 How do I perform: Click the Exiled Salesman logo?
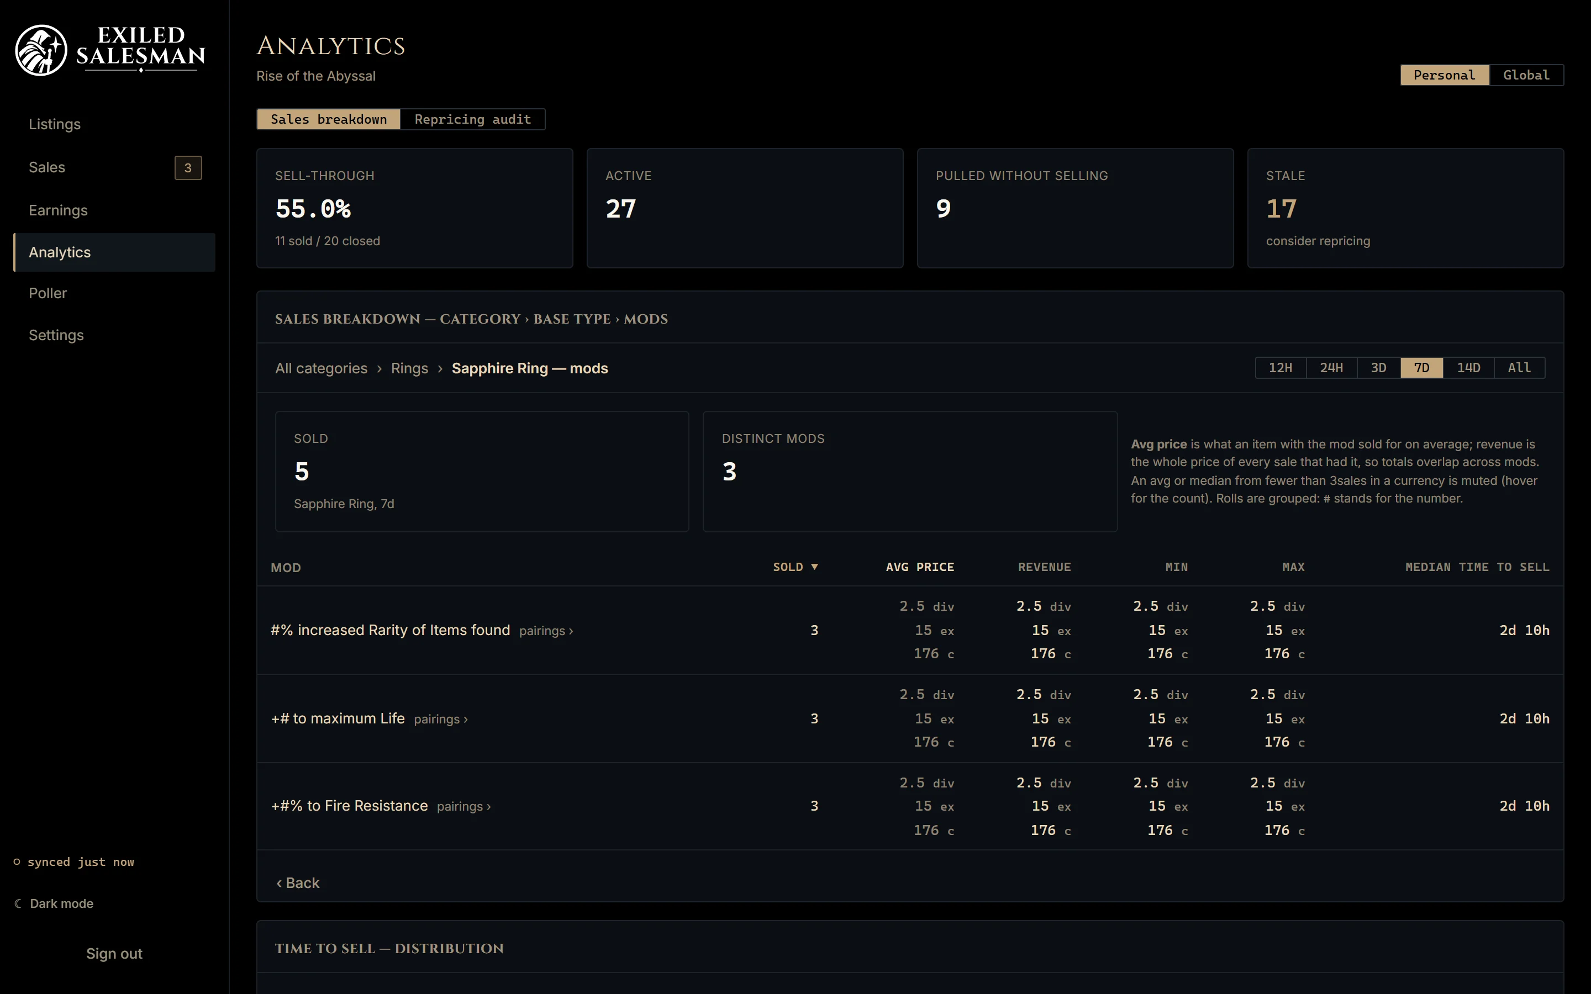(x=110, y=50)
